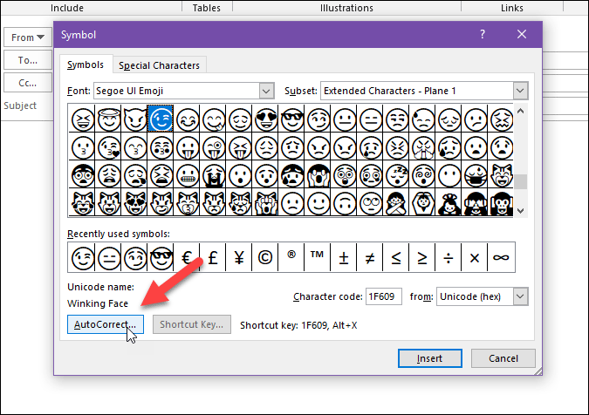Choose the smiling devil with horns emoji

(134, 118)
